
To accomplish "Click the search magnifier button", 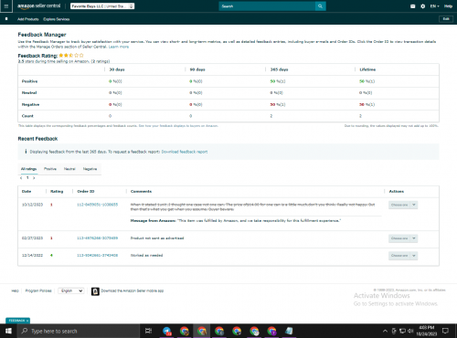I will click(x=320, y=6).
